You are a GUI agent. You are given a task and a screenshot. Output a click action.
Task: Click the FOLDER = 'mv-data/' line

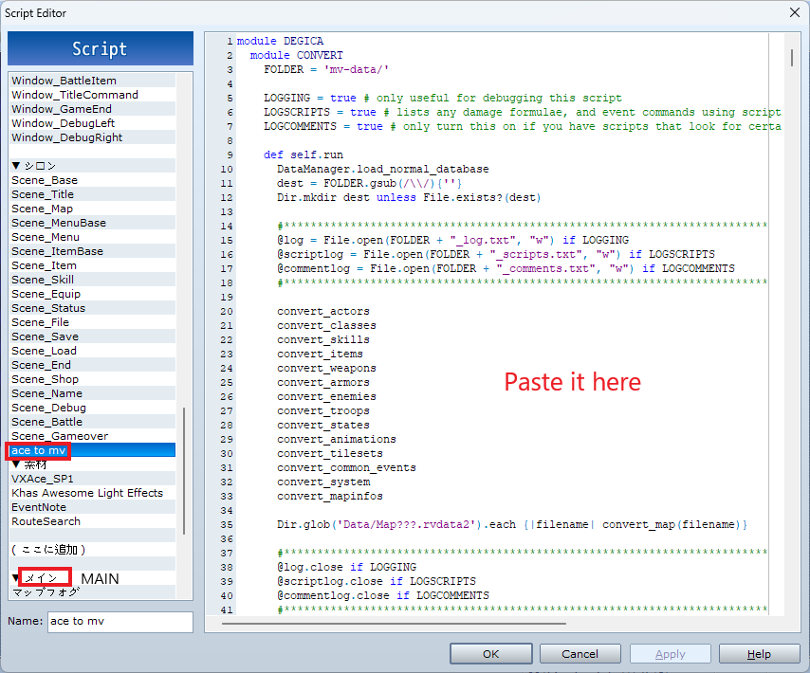click(x=326, y=70)
